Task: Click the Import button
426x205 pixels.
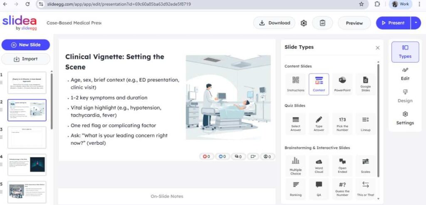Action: 25,59
